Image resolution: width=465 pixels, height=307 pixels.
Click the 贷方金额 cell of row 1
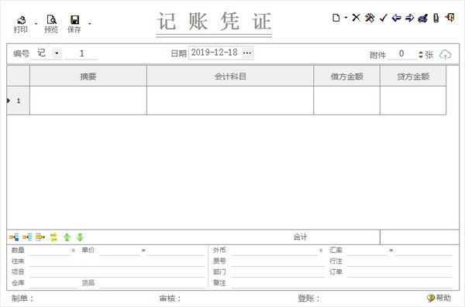413,101
